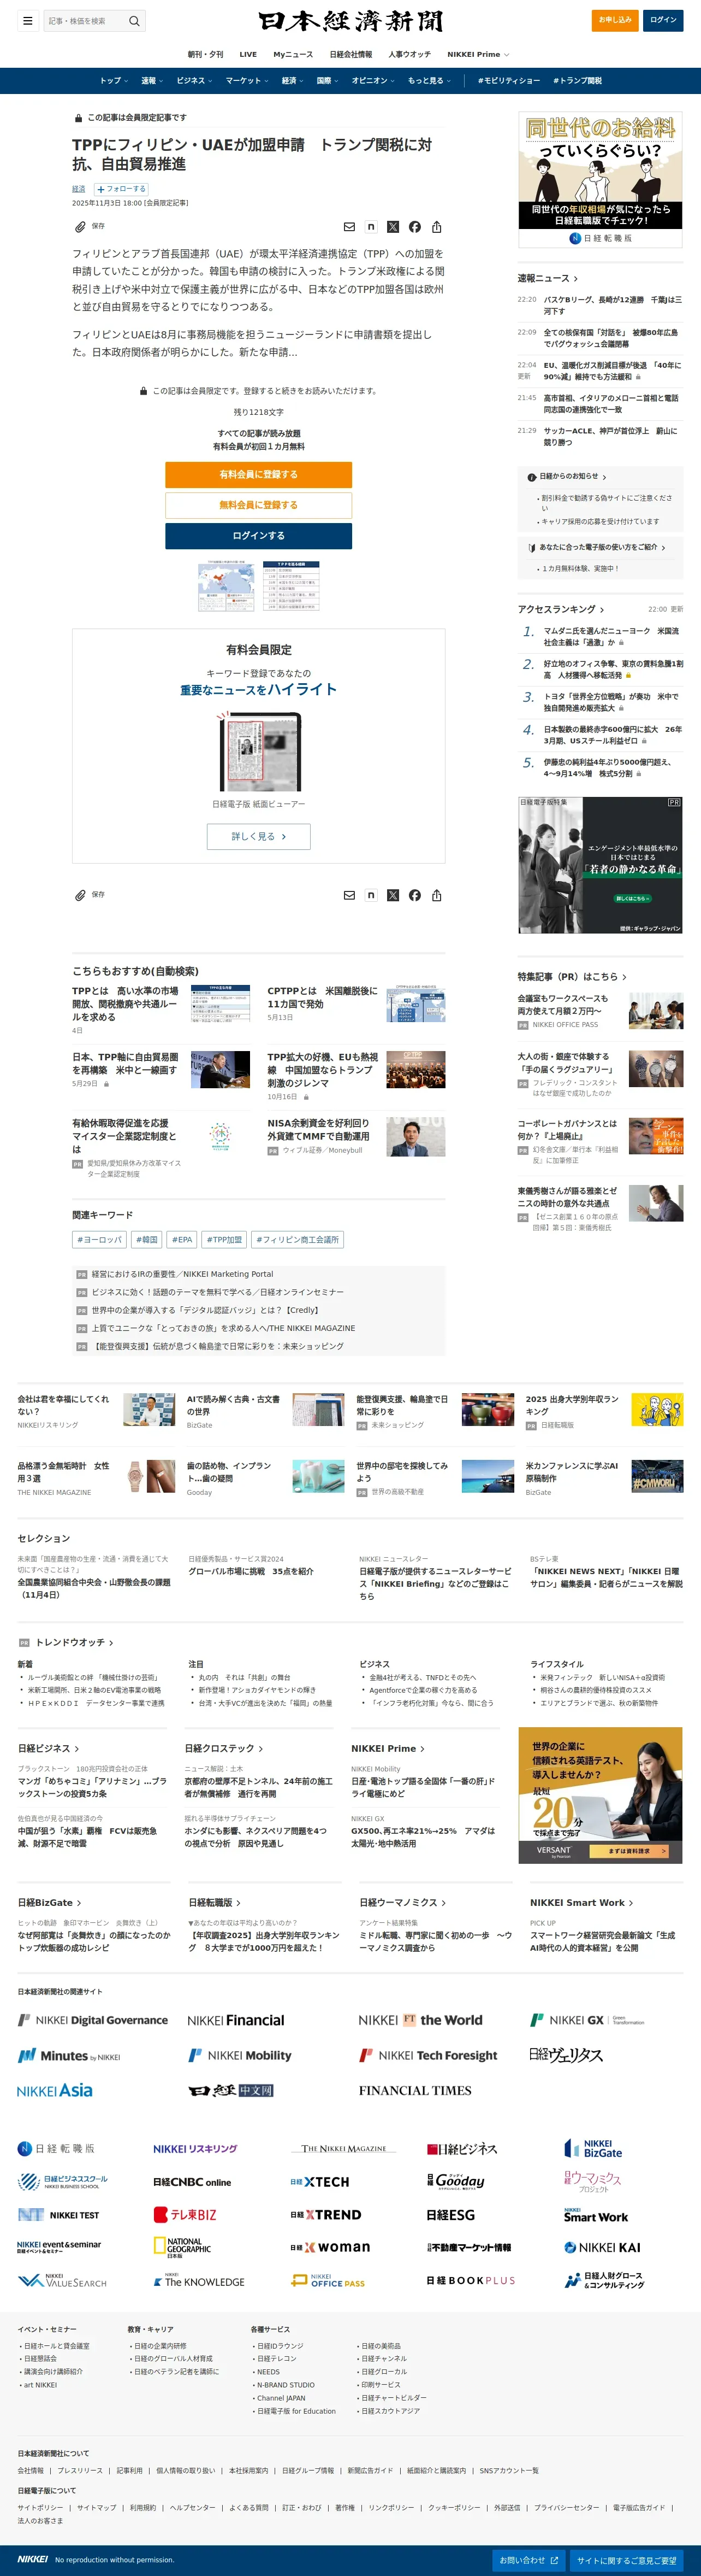
Task: Open the 速報ニュース section heading
Action: [547, 278]
